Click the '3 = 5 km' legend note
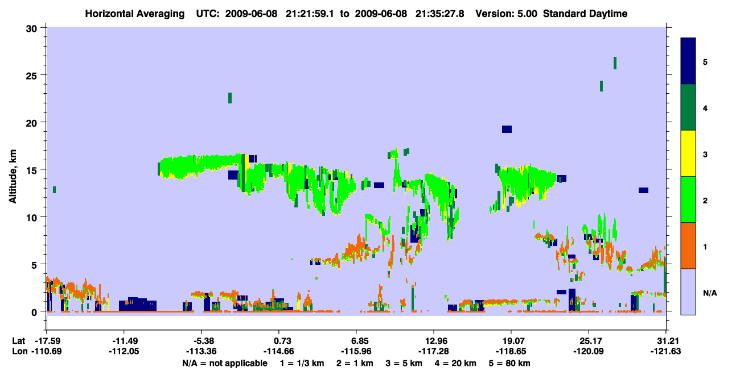This screenshot has height=379, width=740. (404, 363)
